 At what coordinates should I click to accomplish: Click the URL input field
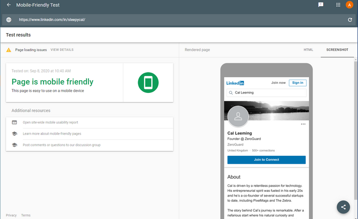pos(179,20)
